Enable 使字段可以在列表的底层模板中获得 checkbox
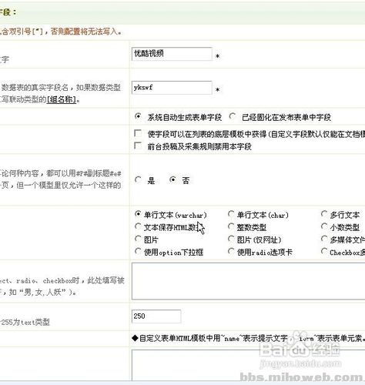Screen dimensions: 365x385 pyautogui.click(x=138, y=133)
